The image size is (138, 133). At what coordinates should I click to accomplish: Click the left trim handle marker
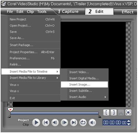(x=9, y=116)
